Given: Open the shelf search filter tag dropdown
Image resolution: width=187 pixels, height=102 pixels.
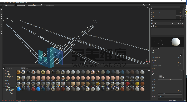Looking at the screenshot, I should (x=23, y=68).
